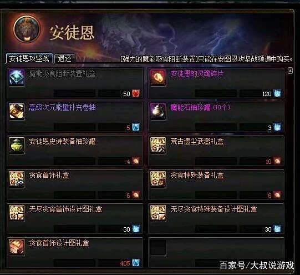The image size is (300, 275).
Task: Click the 安徒恩史诗装备袖珍罐 green jar icon
Action: [17, 146]
